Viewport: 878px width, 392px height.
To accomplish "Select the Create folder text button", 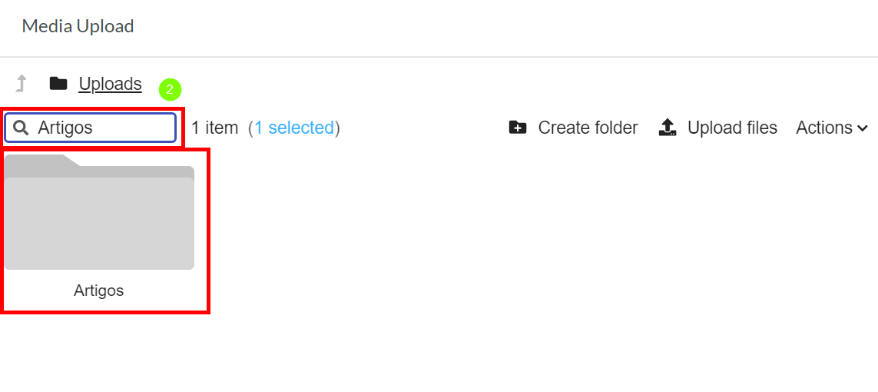I will [x=588, y=128].
